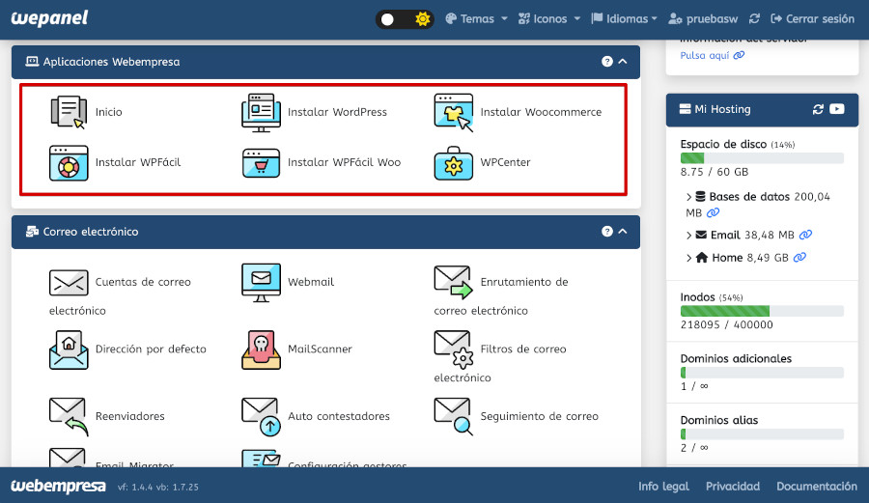Viewport: 869px width, 503px height.
Task: Click Instalar WPFácil Woo cart icon
Action: coord(261,163)
